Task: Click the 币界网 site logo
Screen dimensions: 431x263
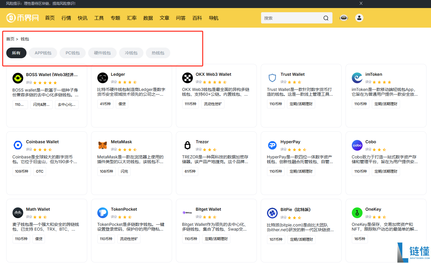Action: [23, 18]
